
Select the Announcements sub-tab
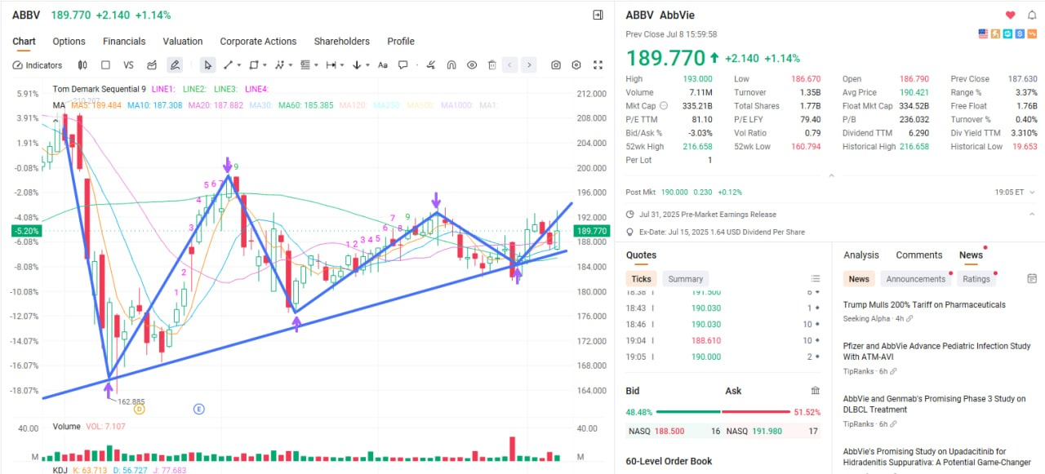(915, 279)
